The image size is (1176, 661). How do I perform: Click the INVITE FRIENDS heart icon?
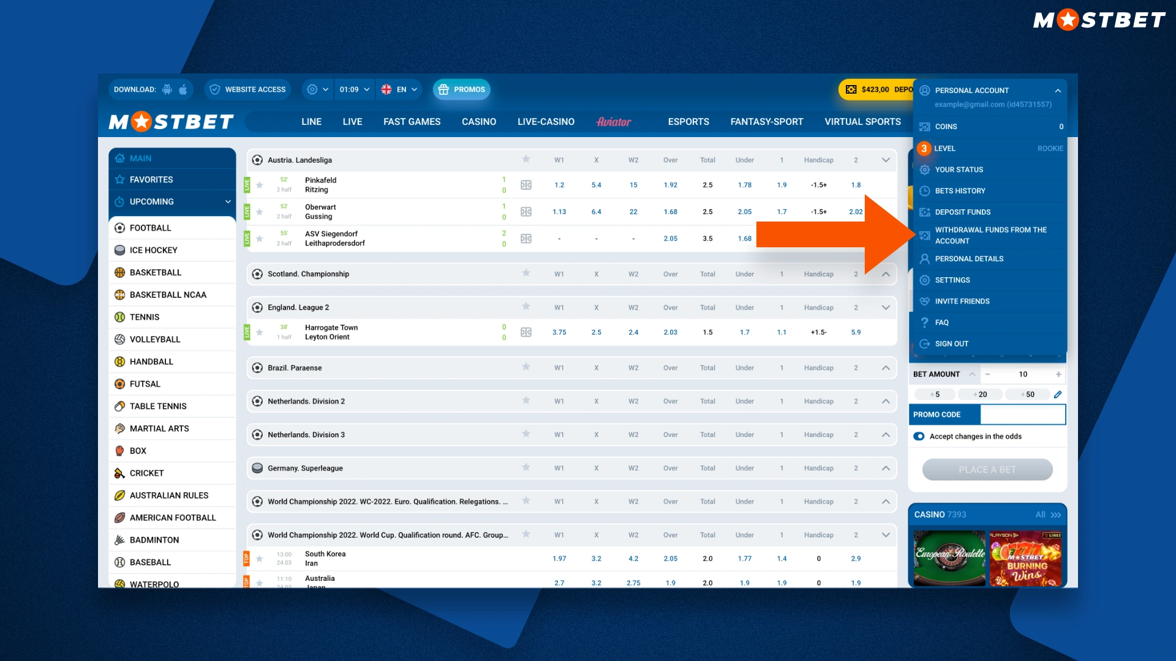[x=925, y=302]
